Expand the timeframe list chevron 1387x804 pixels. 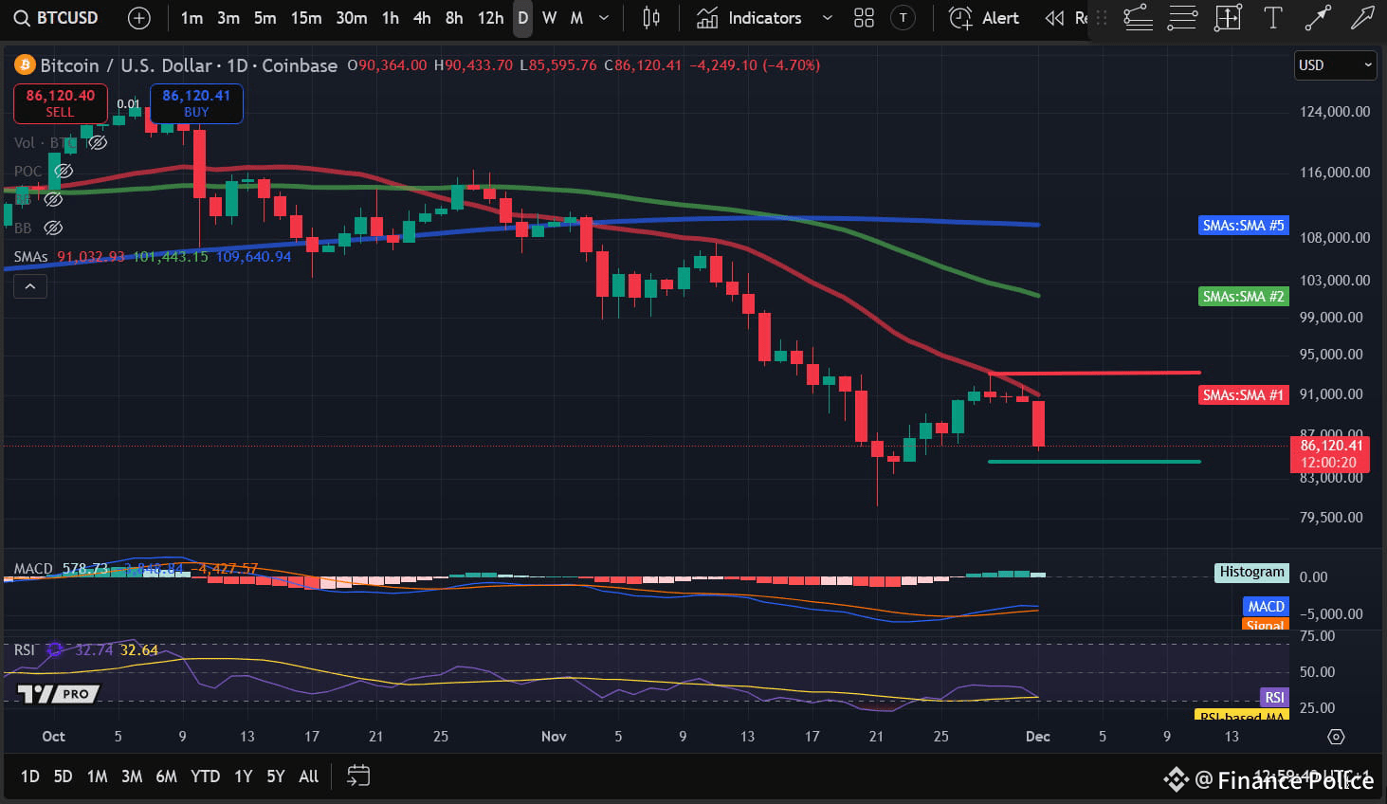604,18
